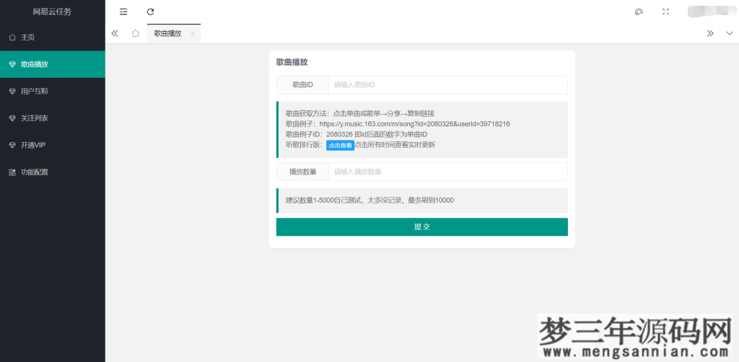
Task: Click the example song URL text
Action: coord(415,124)
